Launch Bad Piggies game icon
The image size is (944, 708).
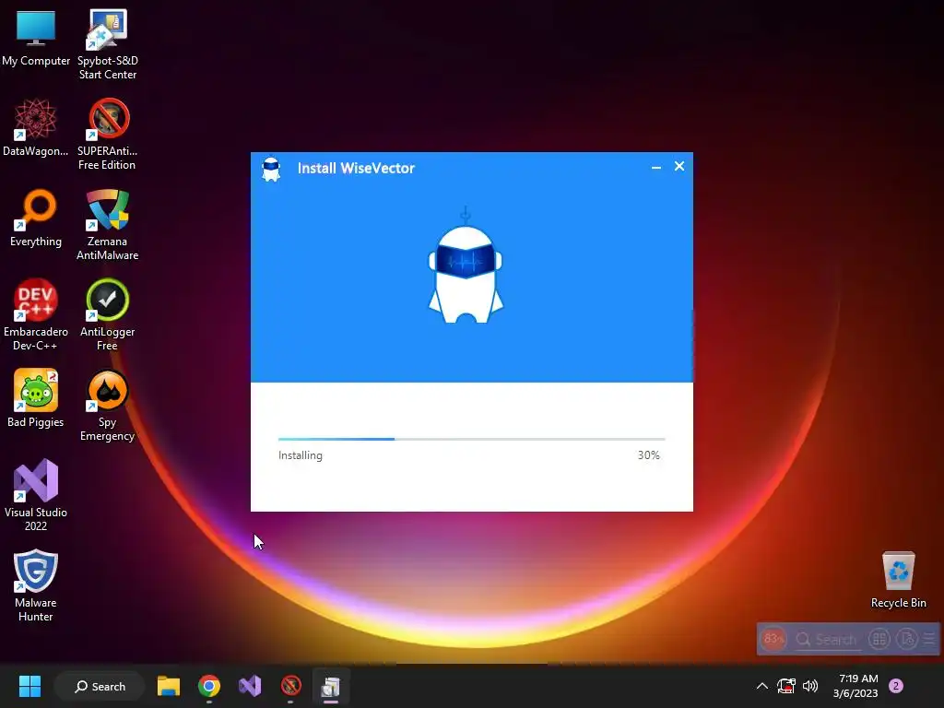(x=36, y=398)
